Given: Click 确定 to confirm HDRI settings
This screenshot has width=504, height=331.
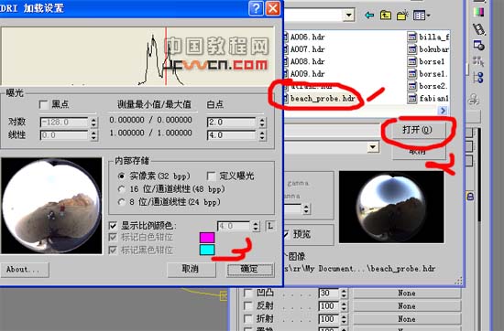Looking at the screenshot, I should point(250,270).
